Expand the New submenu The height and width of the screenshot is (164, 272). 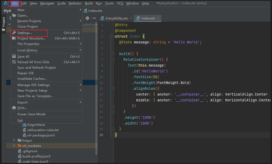coord(47,10)
